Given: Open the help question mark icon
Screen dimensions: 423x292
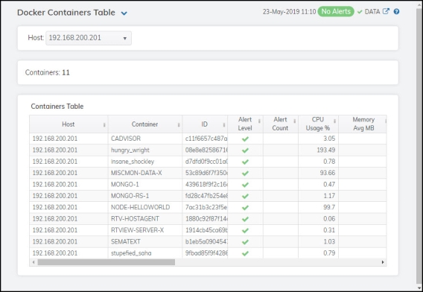Looking at the screenshot, I should click(396, 12).
